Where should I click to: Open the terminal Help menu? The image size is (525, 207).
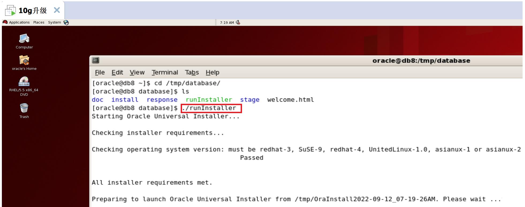click(213, 72)
